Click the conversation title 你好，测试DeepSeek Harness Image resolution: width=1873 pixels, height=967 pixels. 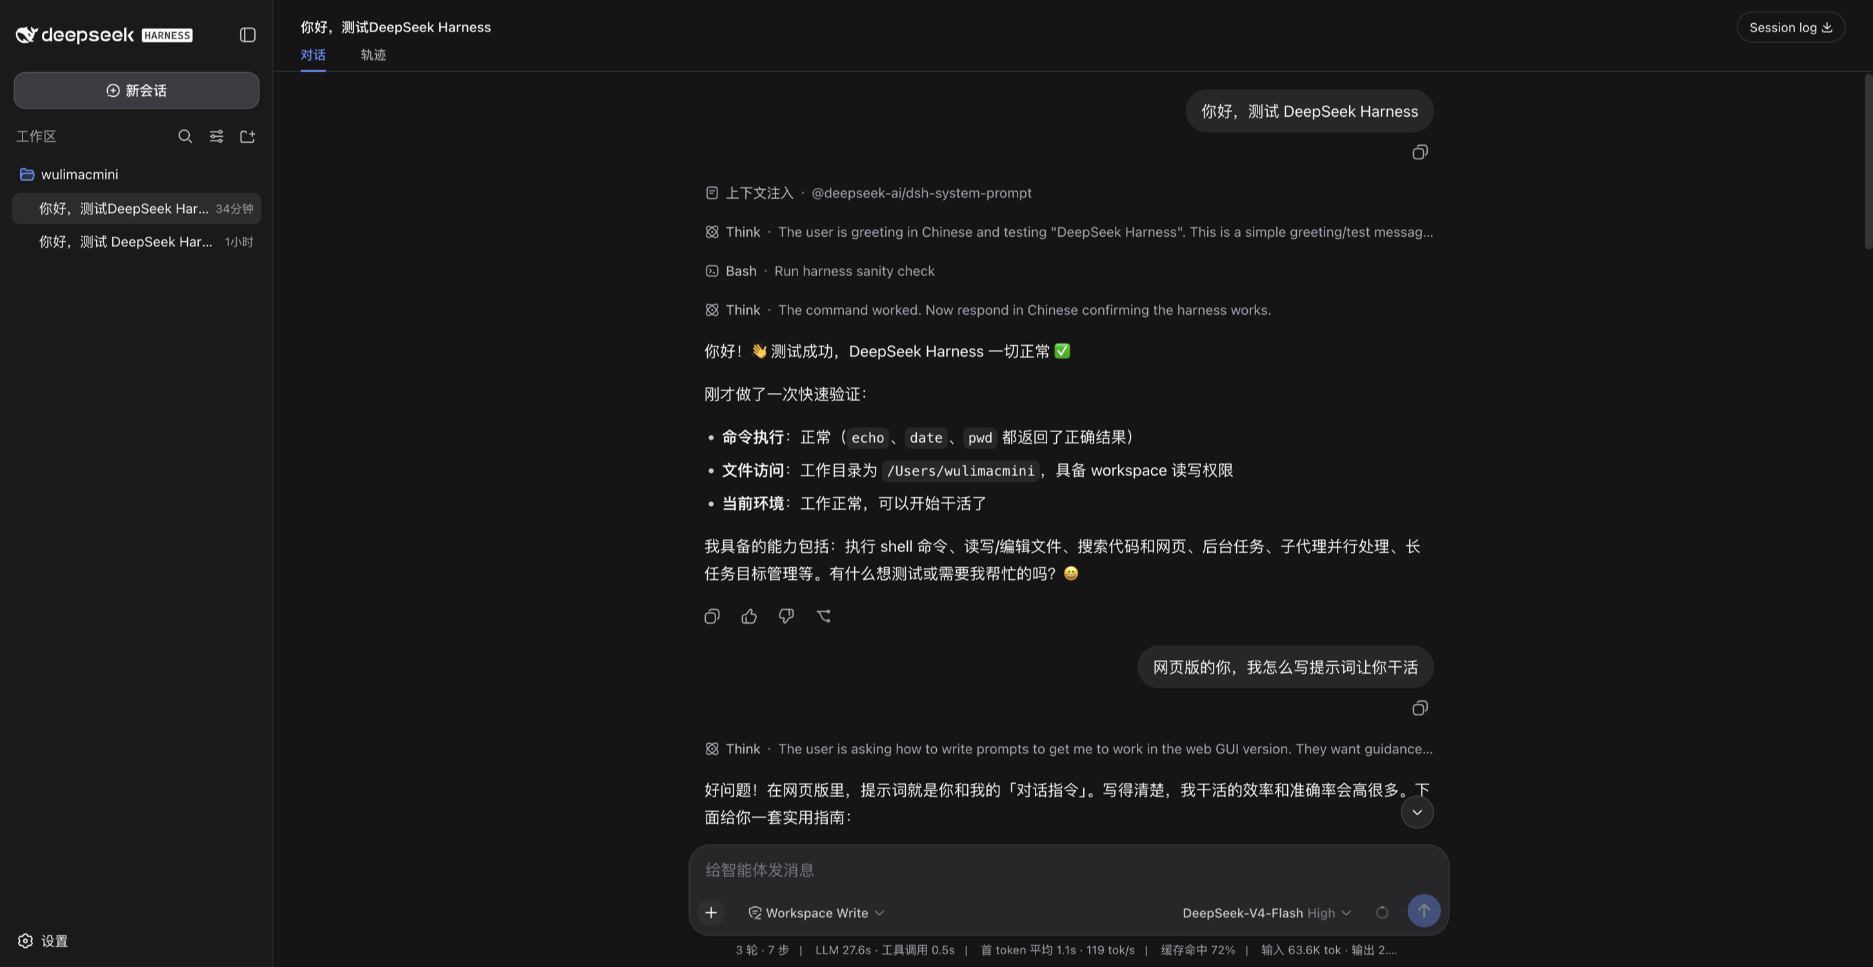pyautogui.click(x=396, y=27)
